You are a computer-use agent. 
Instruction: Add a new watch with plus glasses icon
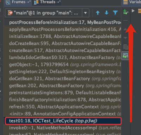[126, 12]
